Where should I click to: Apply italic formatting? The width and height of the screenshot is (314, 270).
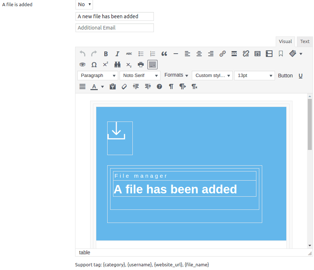click(117, 54)
